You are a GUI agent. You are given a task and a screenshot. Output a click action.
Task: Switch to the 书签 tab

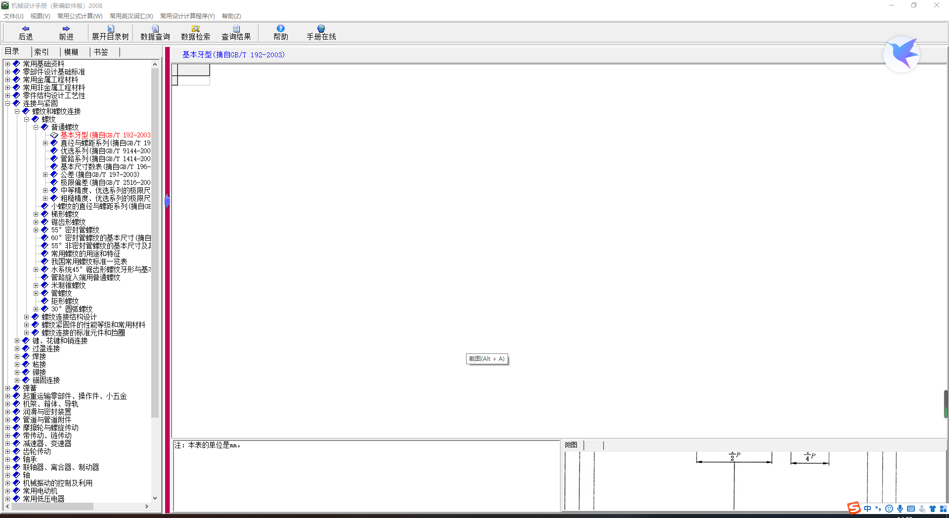(101, 52)
